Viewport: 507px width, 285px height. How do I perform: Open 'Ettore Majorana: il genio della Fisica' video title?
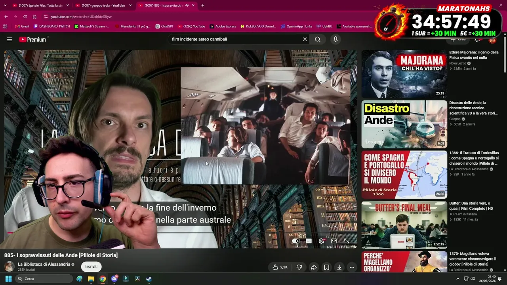[474, 55]
